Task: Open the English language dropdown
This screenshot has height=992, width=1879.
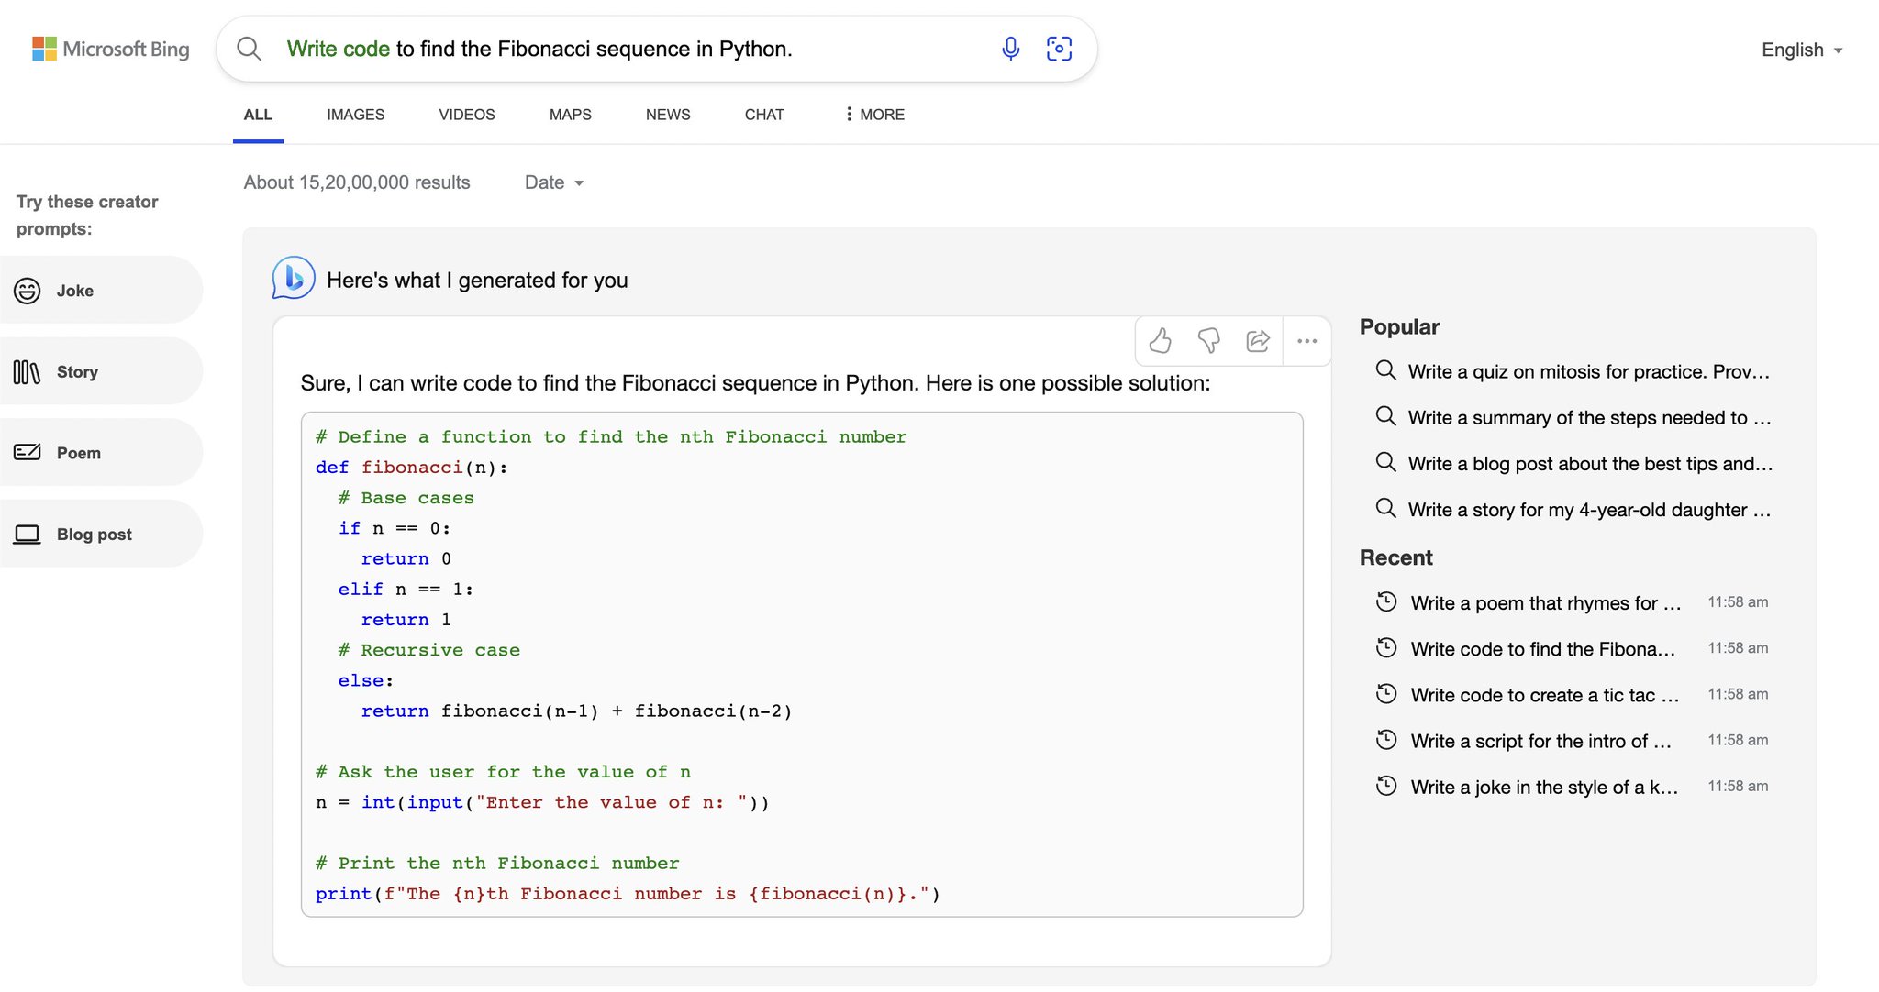Action: point(1802,50)
